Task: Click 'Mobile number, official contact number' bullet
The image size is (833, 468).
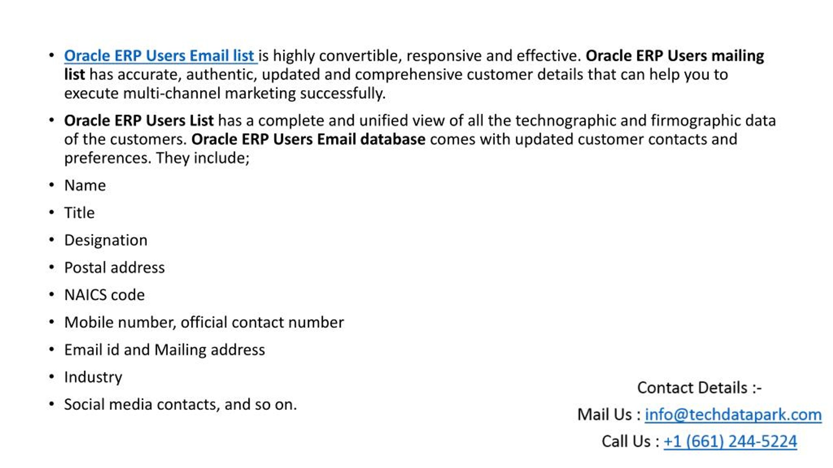Action: click(204, 323)
